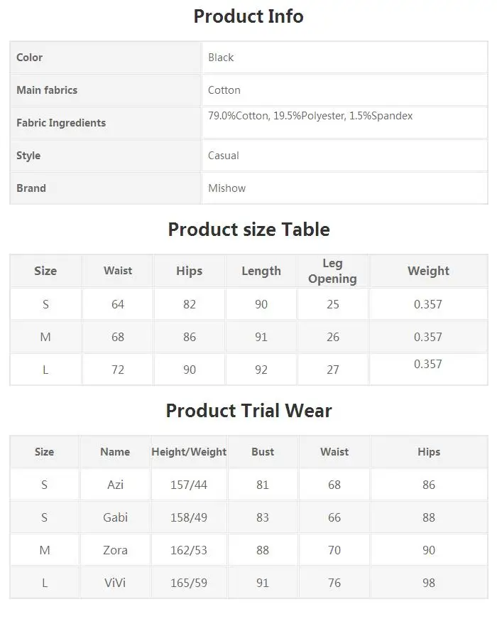Select waist value 68 for size M
This screenshot has height=619, width=497.
tap(118, 337)
